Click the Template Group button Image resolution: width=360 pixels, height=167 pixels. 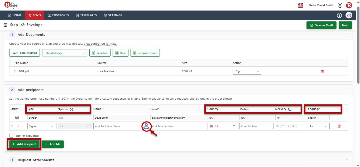click(x=145, y=53)
